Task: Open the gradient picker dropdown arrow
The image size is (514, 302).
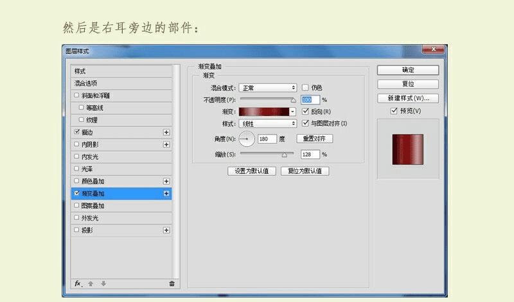Action: (x=293, y=112)
